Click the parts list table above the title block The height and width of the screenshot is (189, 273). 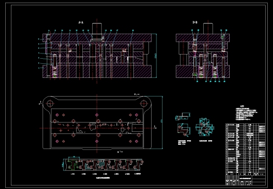[245, 149]
